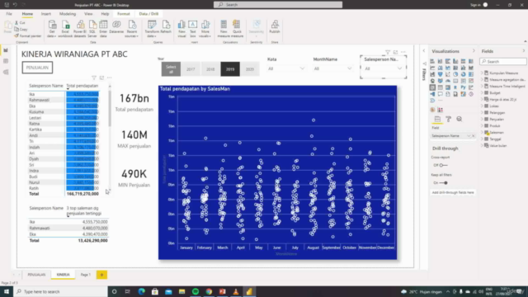
Task: Create a New measure
Action: click(x=224, y=28)
